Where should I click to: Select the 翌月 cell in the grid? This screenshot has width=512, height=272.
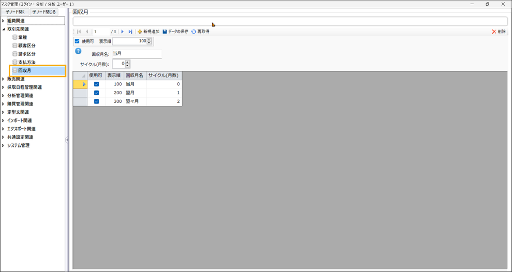click(x=135, y=93)
